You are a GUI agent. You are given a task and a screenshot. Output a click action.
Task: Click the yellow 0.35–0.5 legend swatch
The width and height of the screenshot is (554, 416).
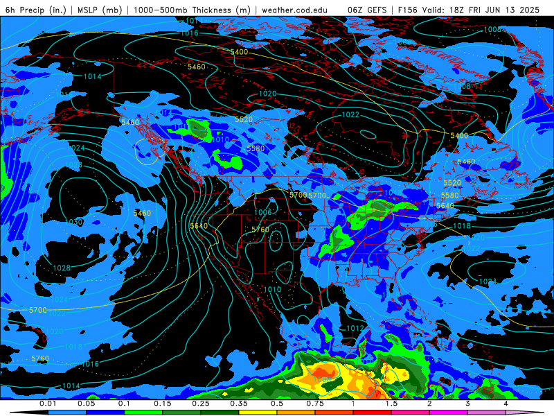tap(258, 413)
